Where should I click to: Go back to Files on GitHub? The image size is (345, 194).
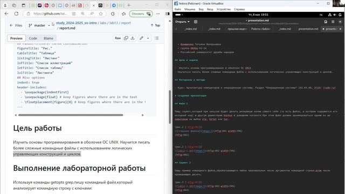pyautogui.click(x=16, y=25)
